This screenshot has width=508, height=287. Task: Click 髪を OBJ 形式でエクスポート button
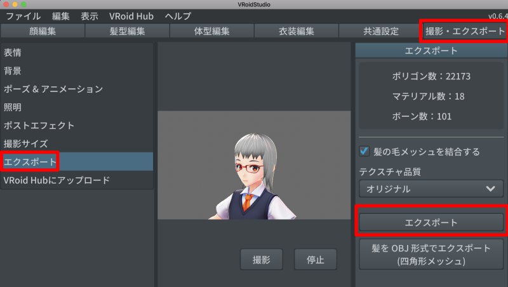tap(431, 255)
